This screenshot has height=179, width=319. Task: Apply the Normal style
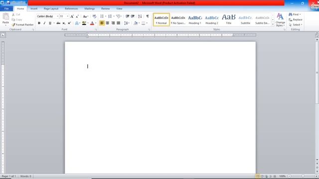(x=161, y=20)
